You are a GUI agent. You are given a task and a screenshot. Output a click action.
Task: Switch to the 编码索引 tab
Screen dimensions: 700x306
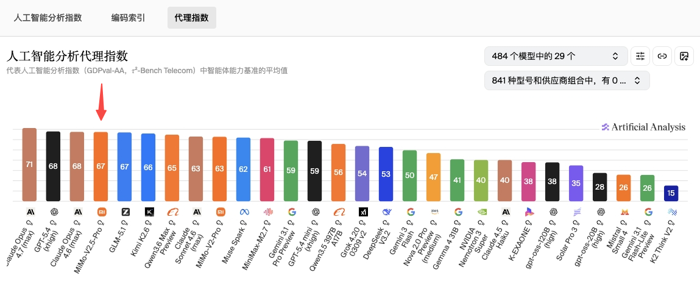coord(128,18)
